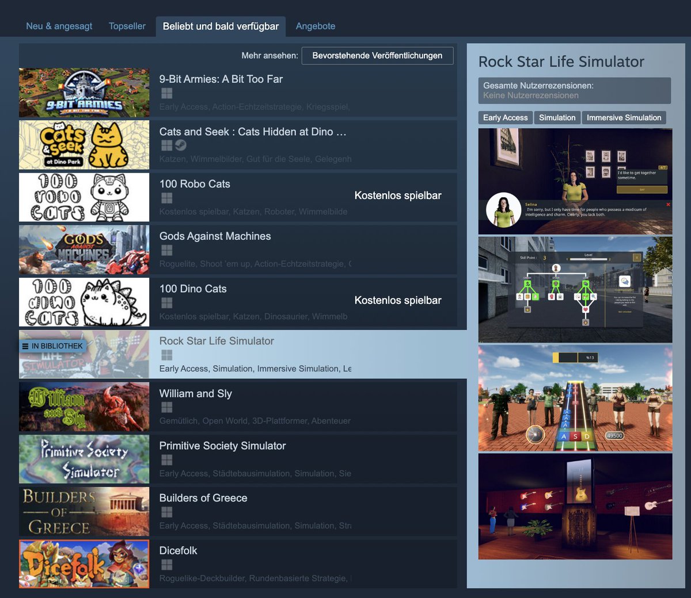This screenshot has height=598, width=691.
Task: Click the Roguelike-Deckbuilder tag line
Action: coord(255,578)
